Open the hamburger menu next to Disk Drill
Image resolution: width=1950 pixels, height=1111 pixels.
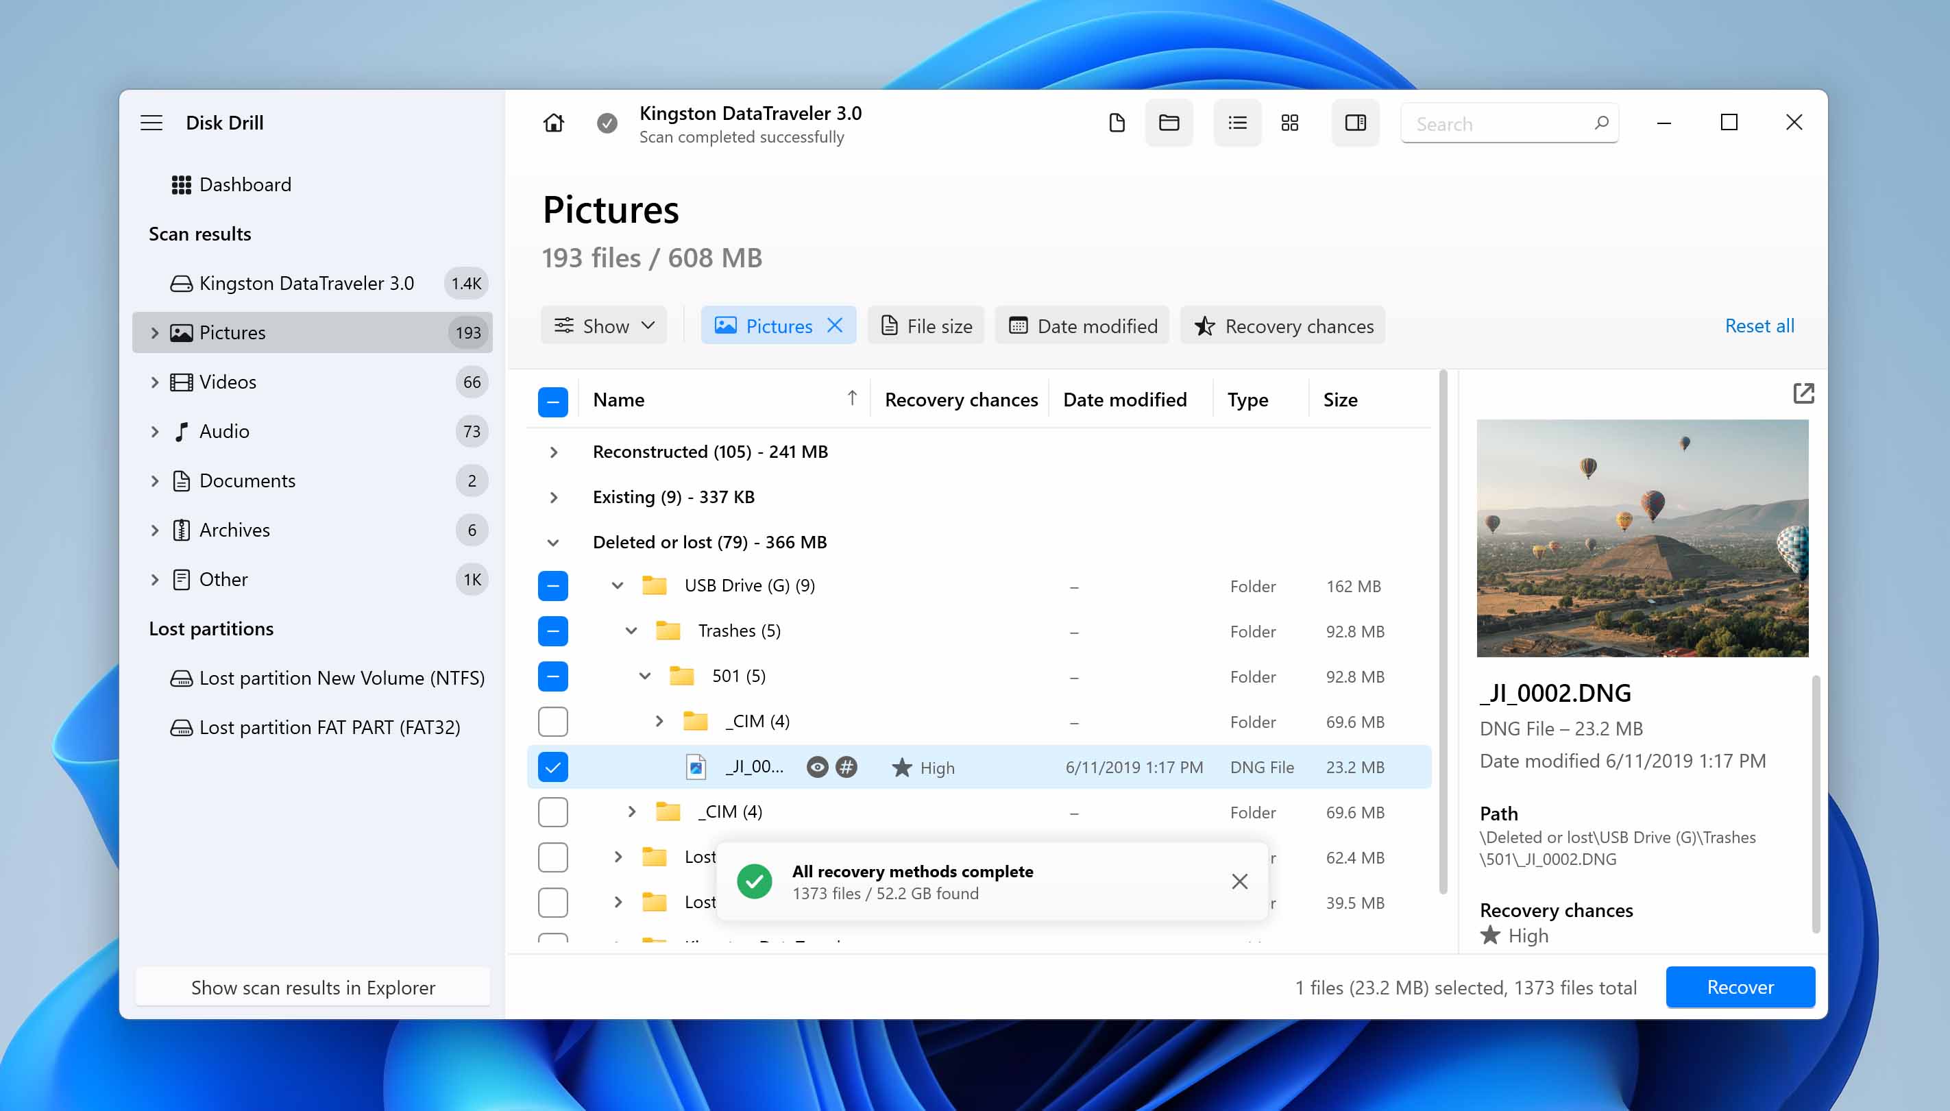pyautogui.click(x=151, y=123)
